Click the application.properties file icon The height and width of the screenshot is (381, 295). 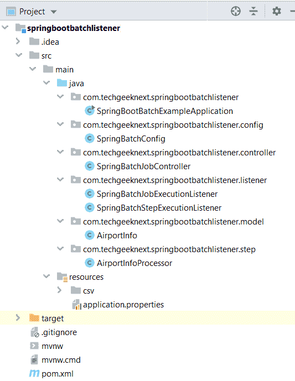pos(76,305)
